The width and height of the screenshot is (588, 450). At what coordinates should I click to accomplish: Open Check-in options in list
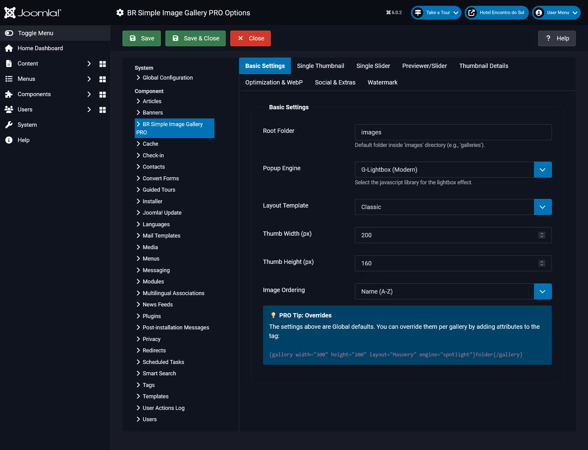[150, 156]
